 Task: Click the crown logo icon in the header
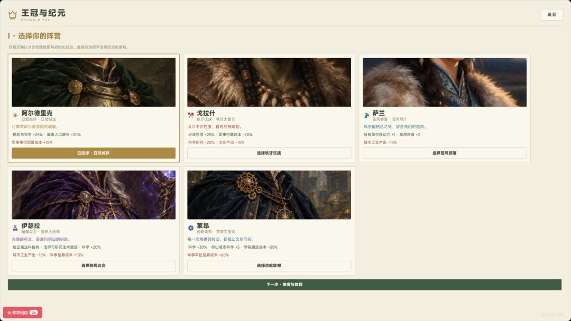point(13,15)
